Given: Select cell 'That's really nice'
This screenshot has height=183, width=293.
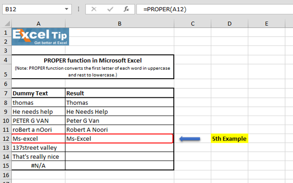Looking at the screenshot, I should tap(39, 157).
